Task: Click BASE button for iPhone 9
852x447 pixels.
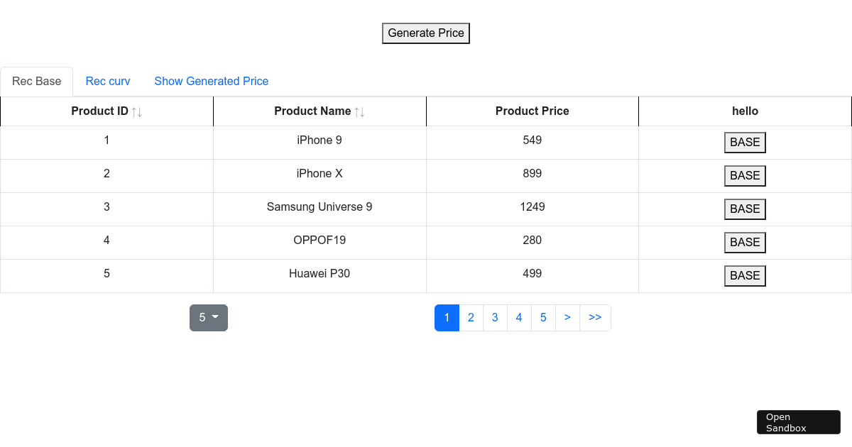Action: [x=745, y=143]
